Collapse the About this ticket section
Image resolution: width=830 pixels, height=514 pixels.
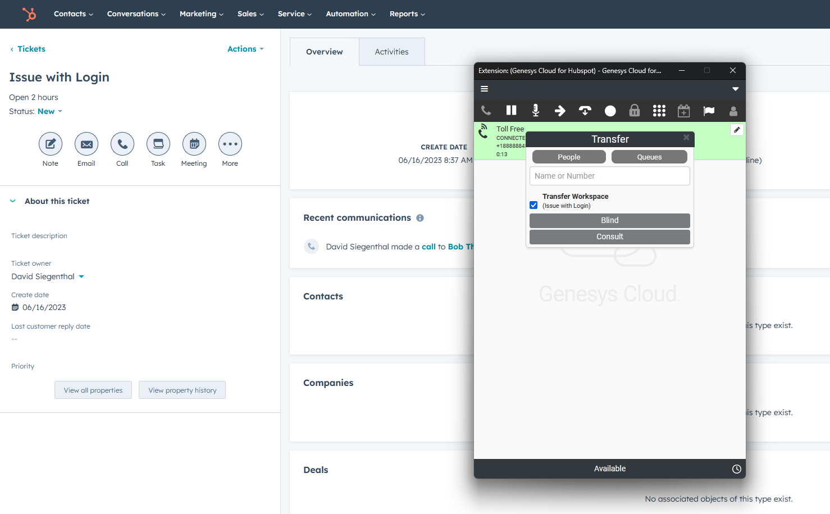[12, 201]
